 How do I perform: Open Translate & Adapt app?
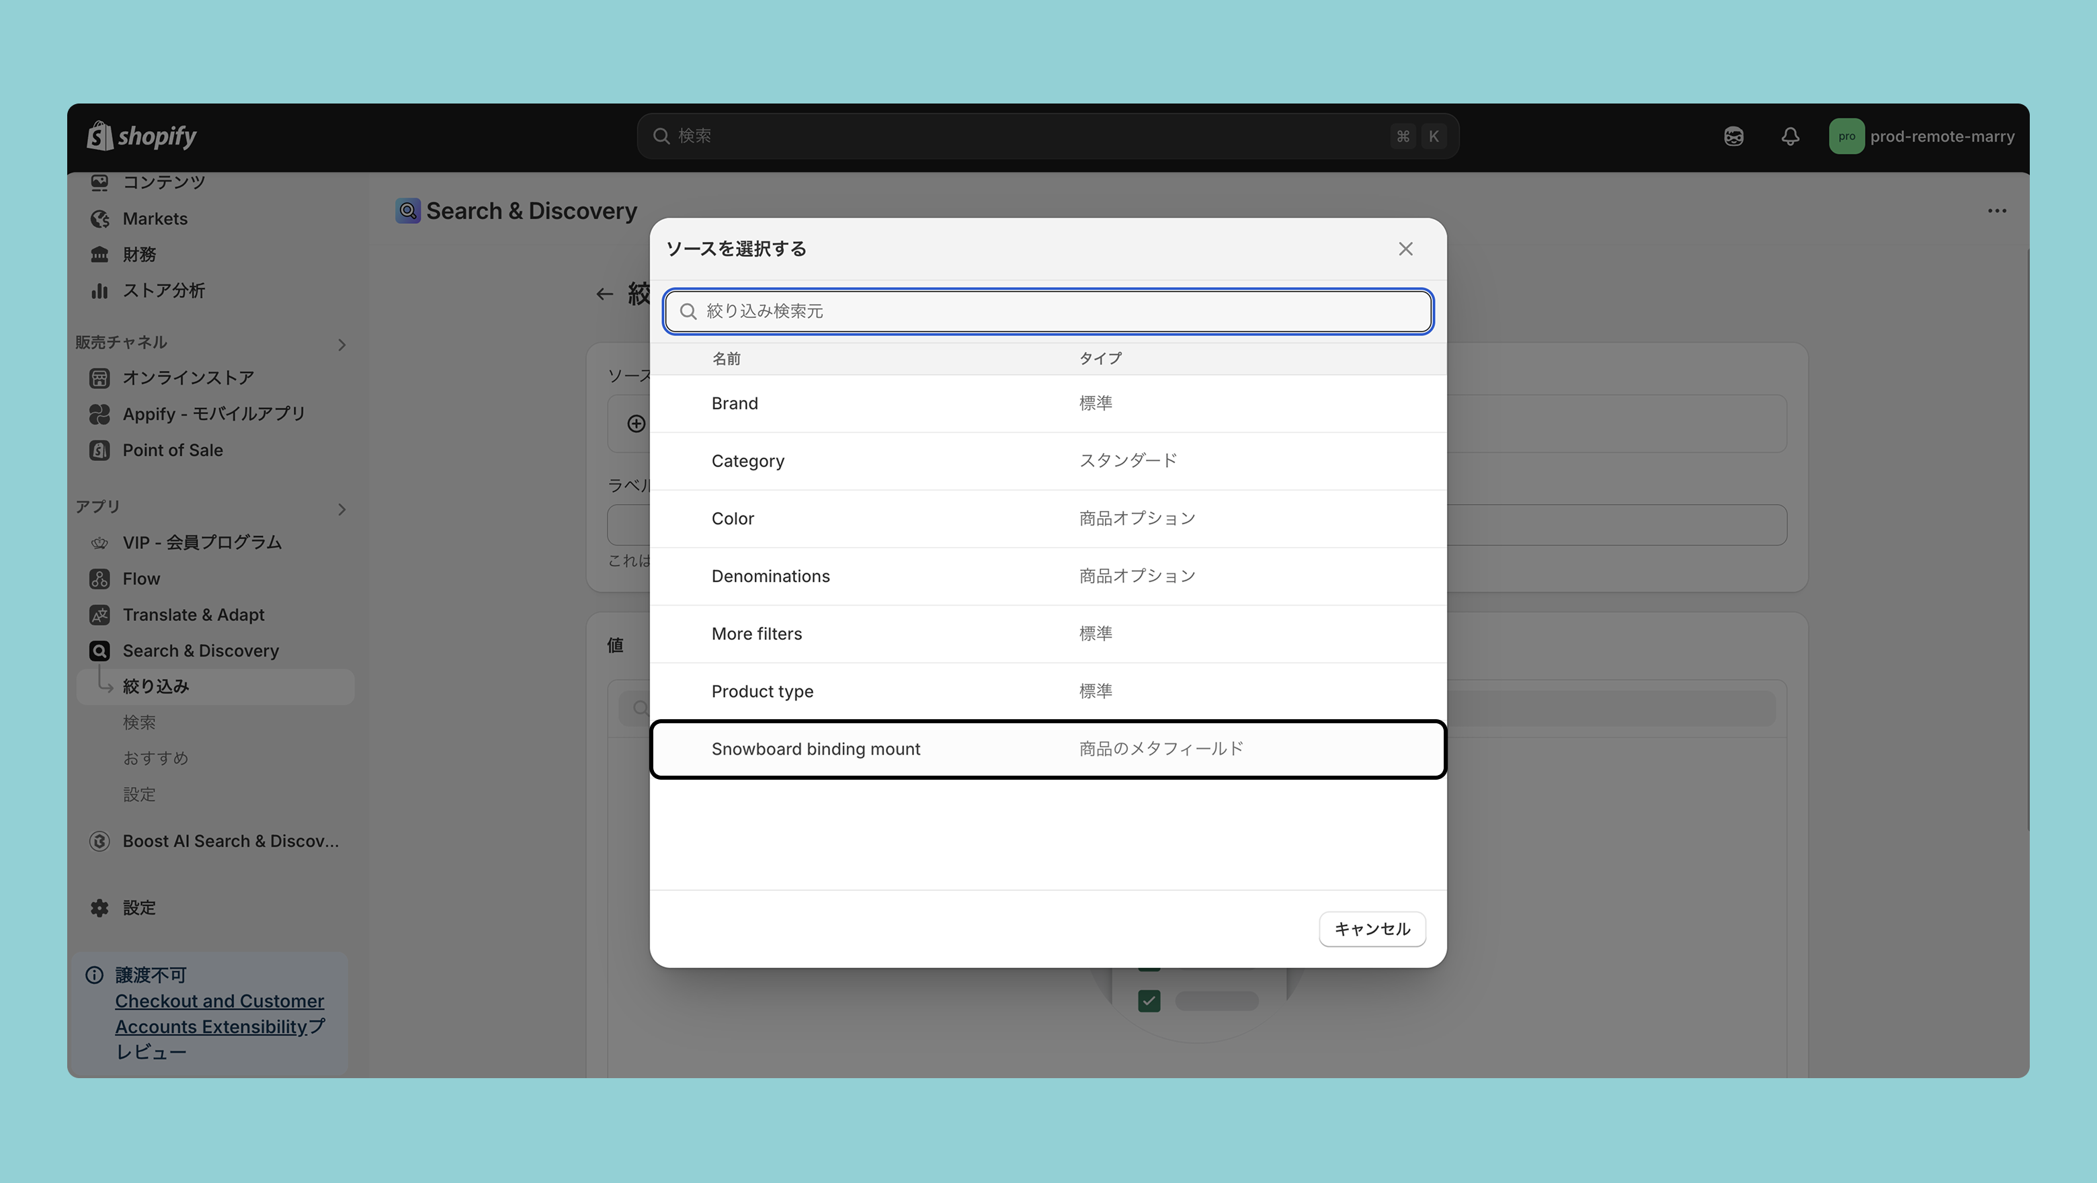(x=193, y=614)
